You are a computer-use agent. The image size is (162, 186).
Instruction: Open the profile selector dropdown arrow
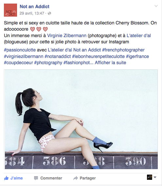[155, 177]
